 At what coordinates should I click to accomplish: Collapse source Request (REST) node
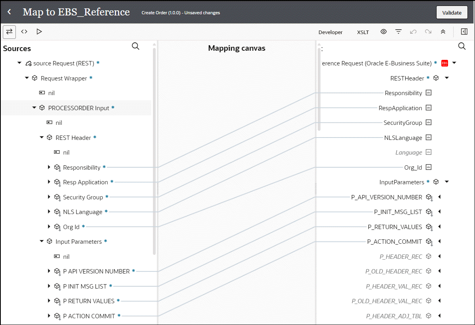[19, 63]
